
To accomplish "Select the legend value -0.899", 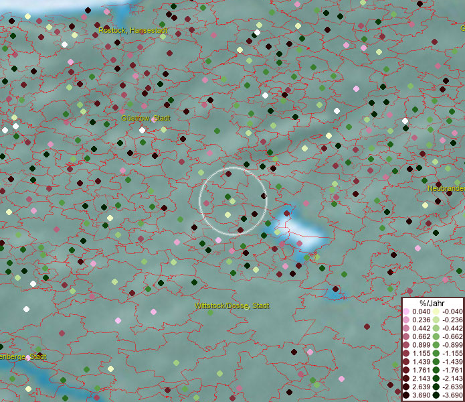I will click(452, 345).
